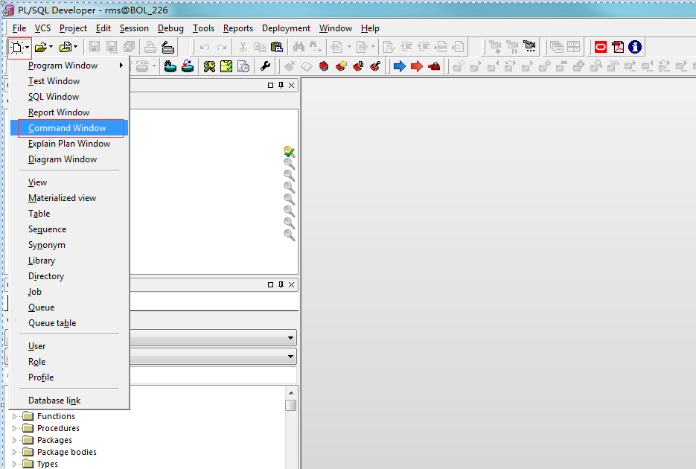Image resolution: width=696 pixels, height=469 pixels.
Task: Select Role in the menu
Action: [68, 362]
